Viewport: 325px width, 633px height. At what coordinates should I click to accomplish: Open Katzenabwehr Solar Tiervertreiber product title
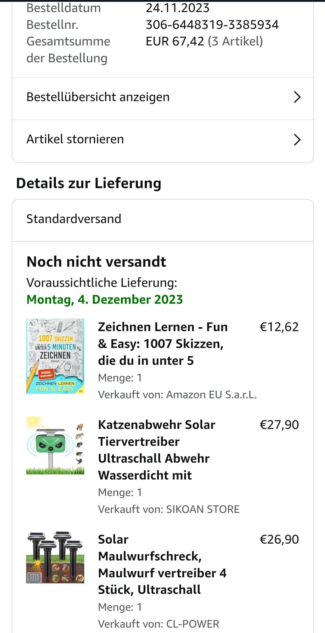(156, 450)
